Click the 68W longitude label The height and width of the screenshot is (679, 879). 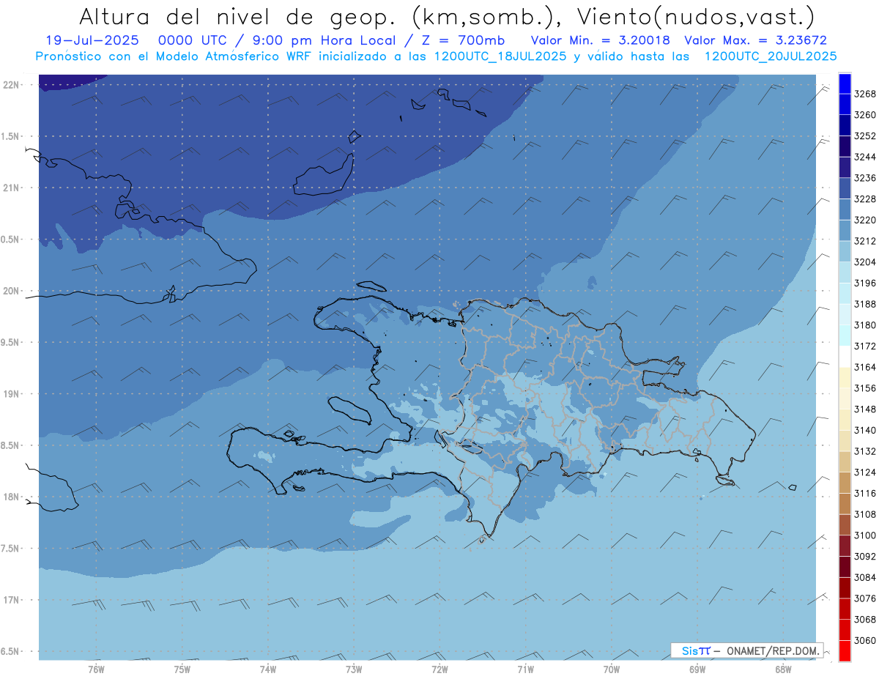point(783,669)
